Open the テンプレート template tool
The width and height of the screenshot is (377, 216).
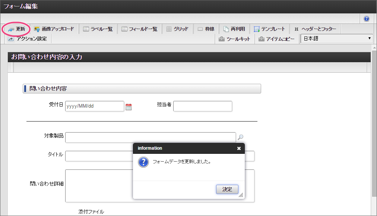tap(270, 29)
